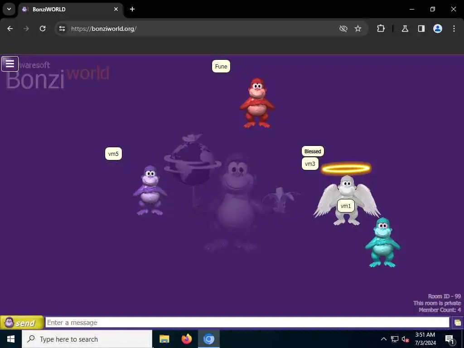Bookmark this page with the star
The width and height of the screenshot is (464, 348).
358,29
